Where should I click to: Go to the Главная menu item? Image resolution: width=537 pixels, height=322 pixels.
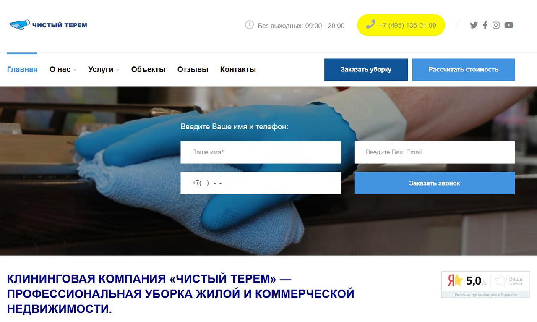click(x=22, y=70)
